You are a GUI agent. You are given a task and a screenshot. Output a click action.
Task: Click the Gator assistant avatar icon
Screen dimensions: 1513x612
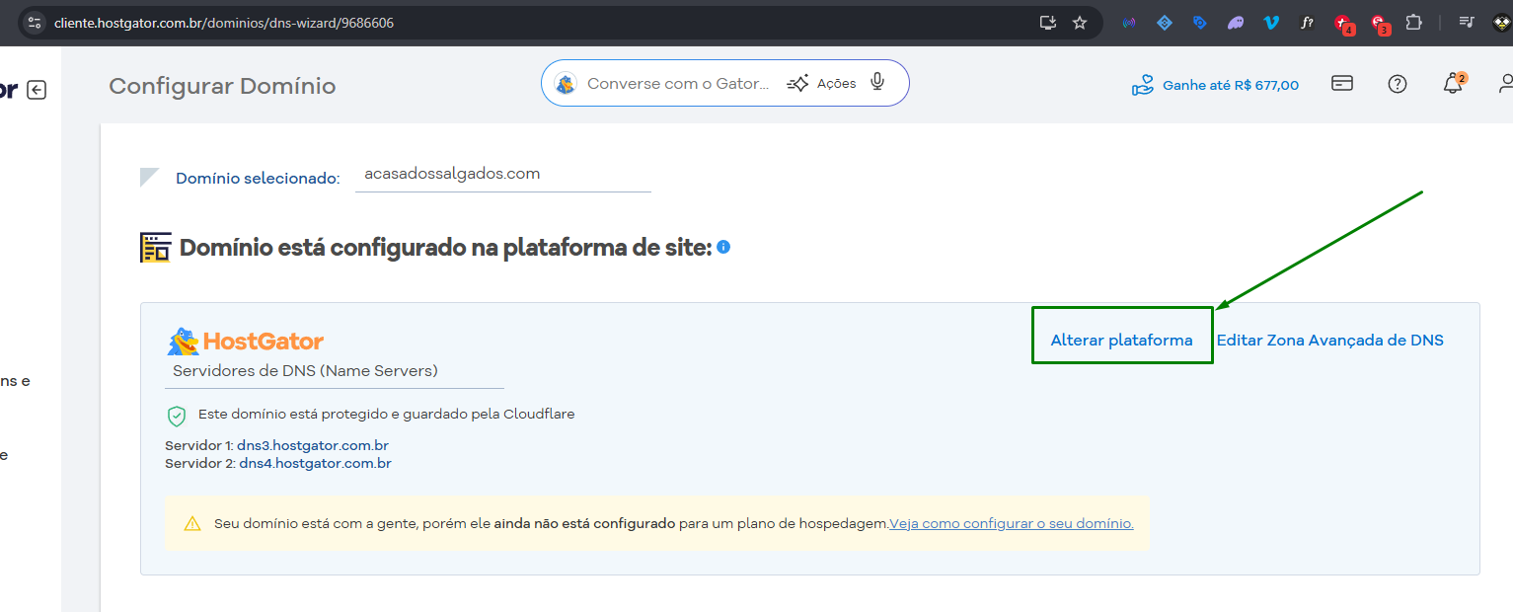(x=566, y=84)
